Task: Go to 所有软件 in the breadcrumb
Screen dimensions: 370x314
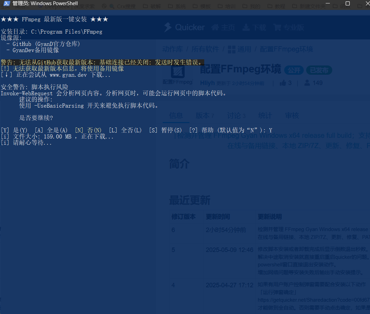Action: point(205,49)
